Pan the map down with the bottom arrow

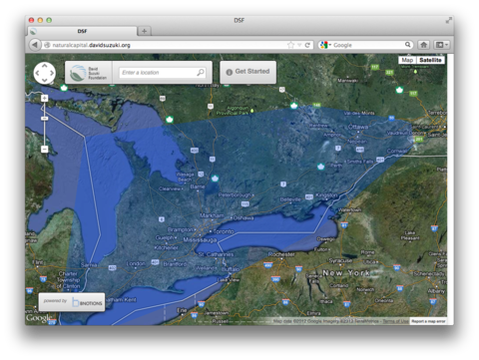[44, 80]
